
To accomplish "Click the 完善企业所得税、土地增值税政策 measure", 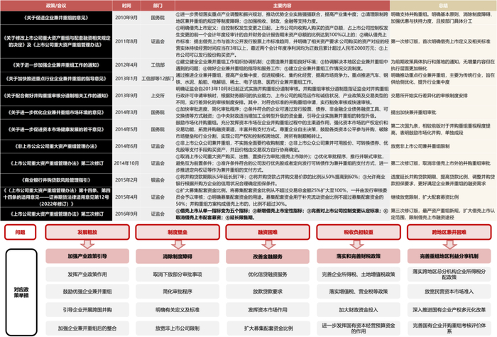I will coord(358,275).
